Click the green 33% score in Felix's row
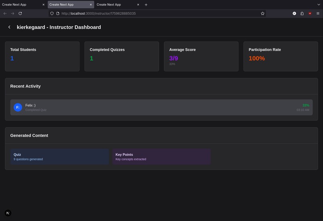 coord(306,106)
